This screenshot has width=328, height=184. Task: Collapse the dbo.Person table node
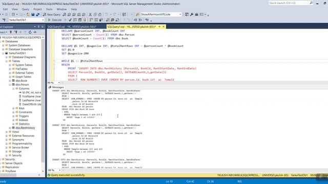coord(10,85)
